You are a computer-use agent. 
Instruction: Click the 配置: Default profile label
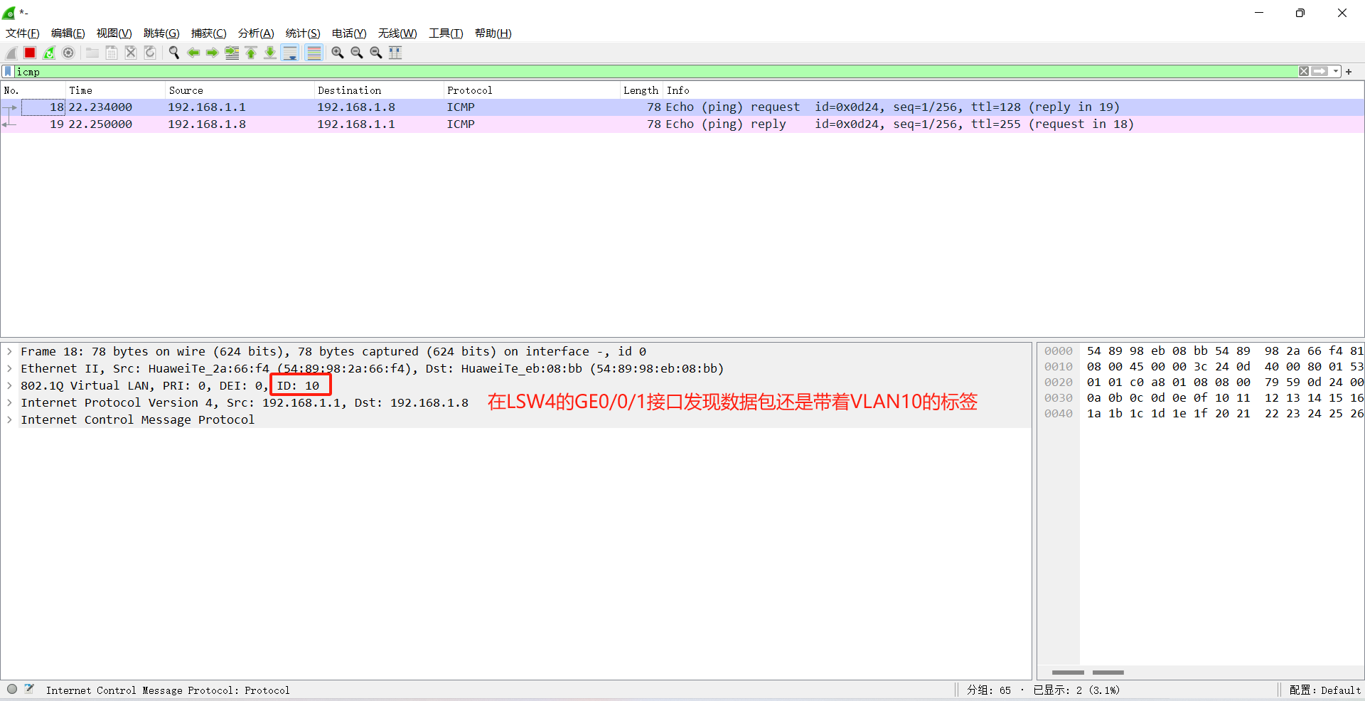1324,690
